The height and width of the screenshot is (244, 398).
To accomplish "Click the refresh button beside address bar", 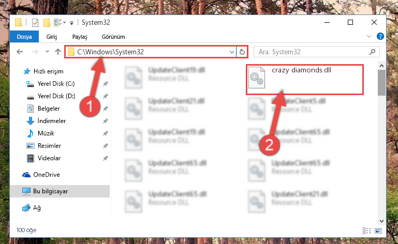I will click(242, 52).
